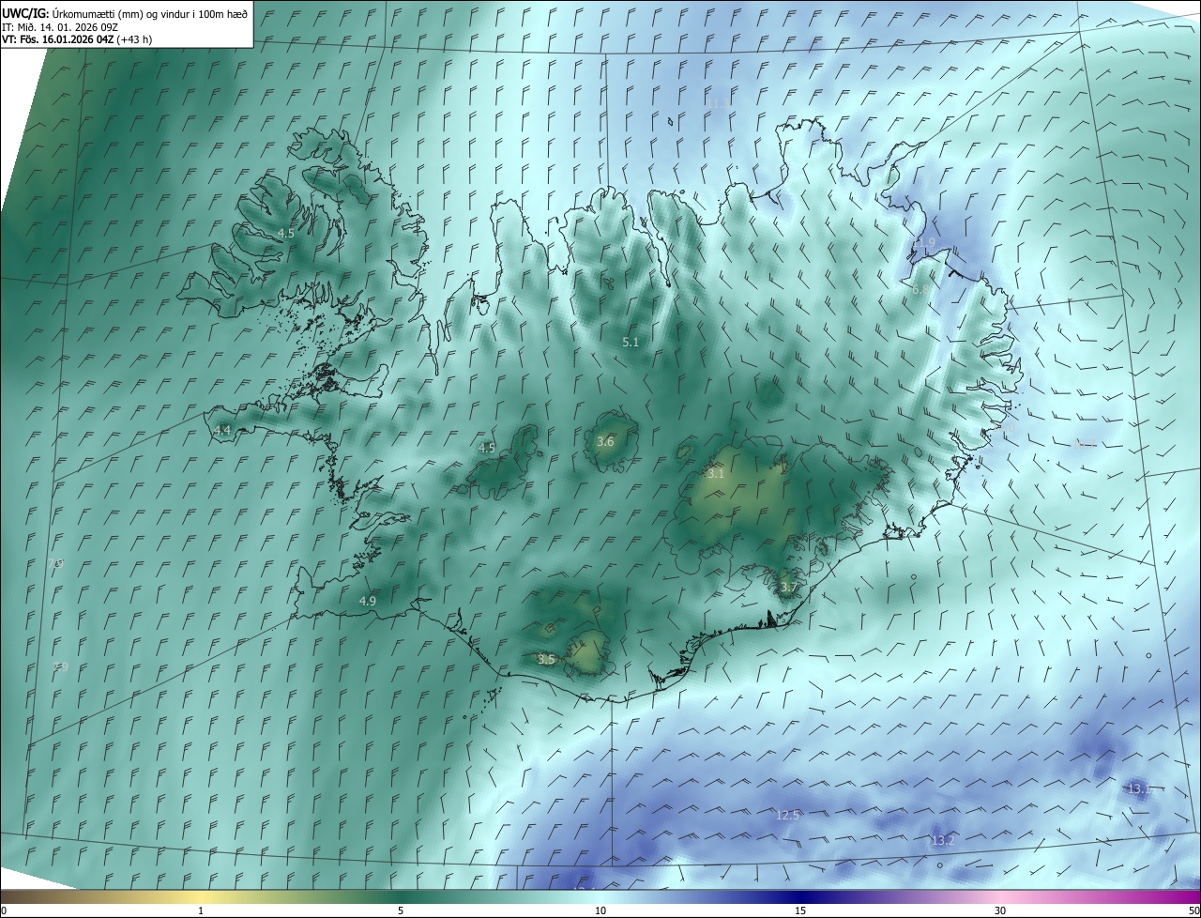The image size is (1201, 918).
Task: Click the color scale tick label 50
Action: 1194,910
